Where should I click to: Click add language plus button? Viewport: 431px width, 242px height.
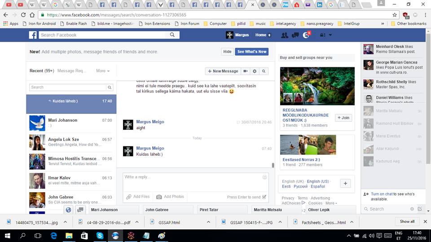click(x=345, y=184)
